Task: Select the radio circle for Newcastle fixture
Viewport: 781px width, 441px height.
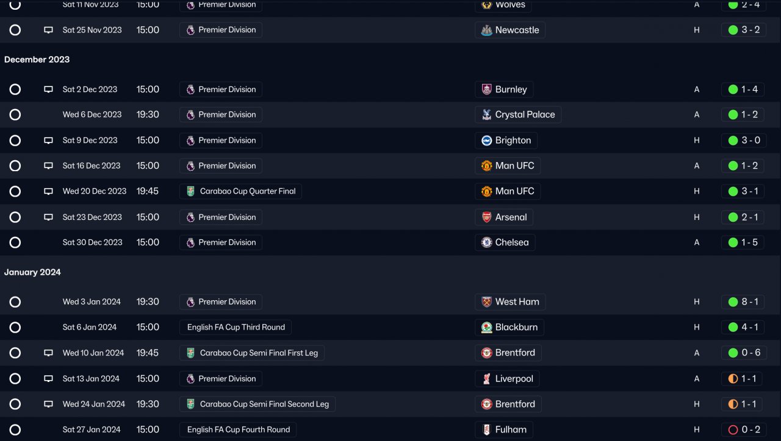Action: pos(15,30)
